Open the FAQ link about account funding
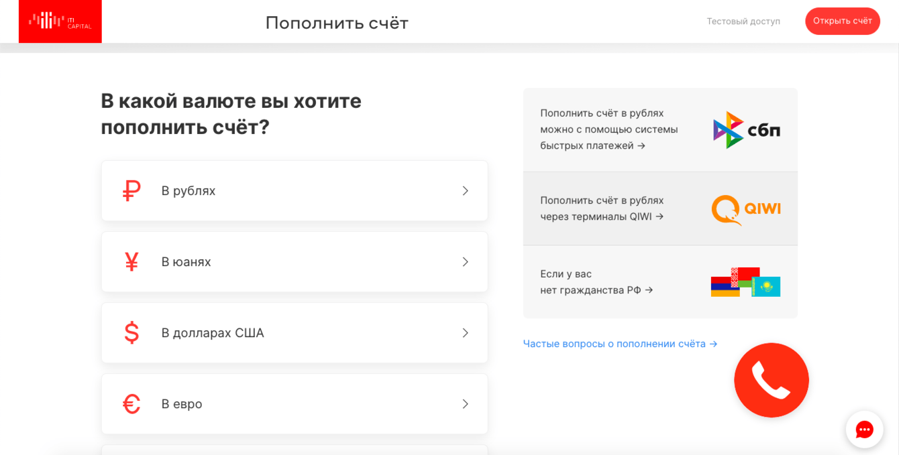The height and width of the screenshot is (455, 899). point(620,344)
